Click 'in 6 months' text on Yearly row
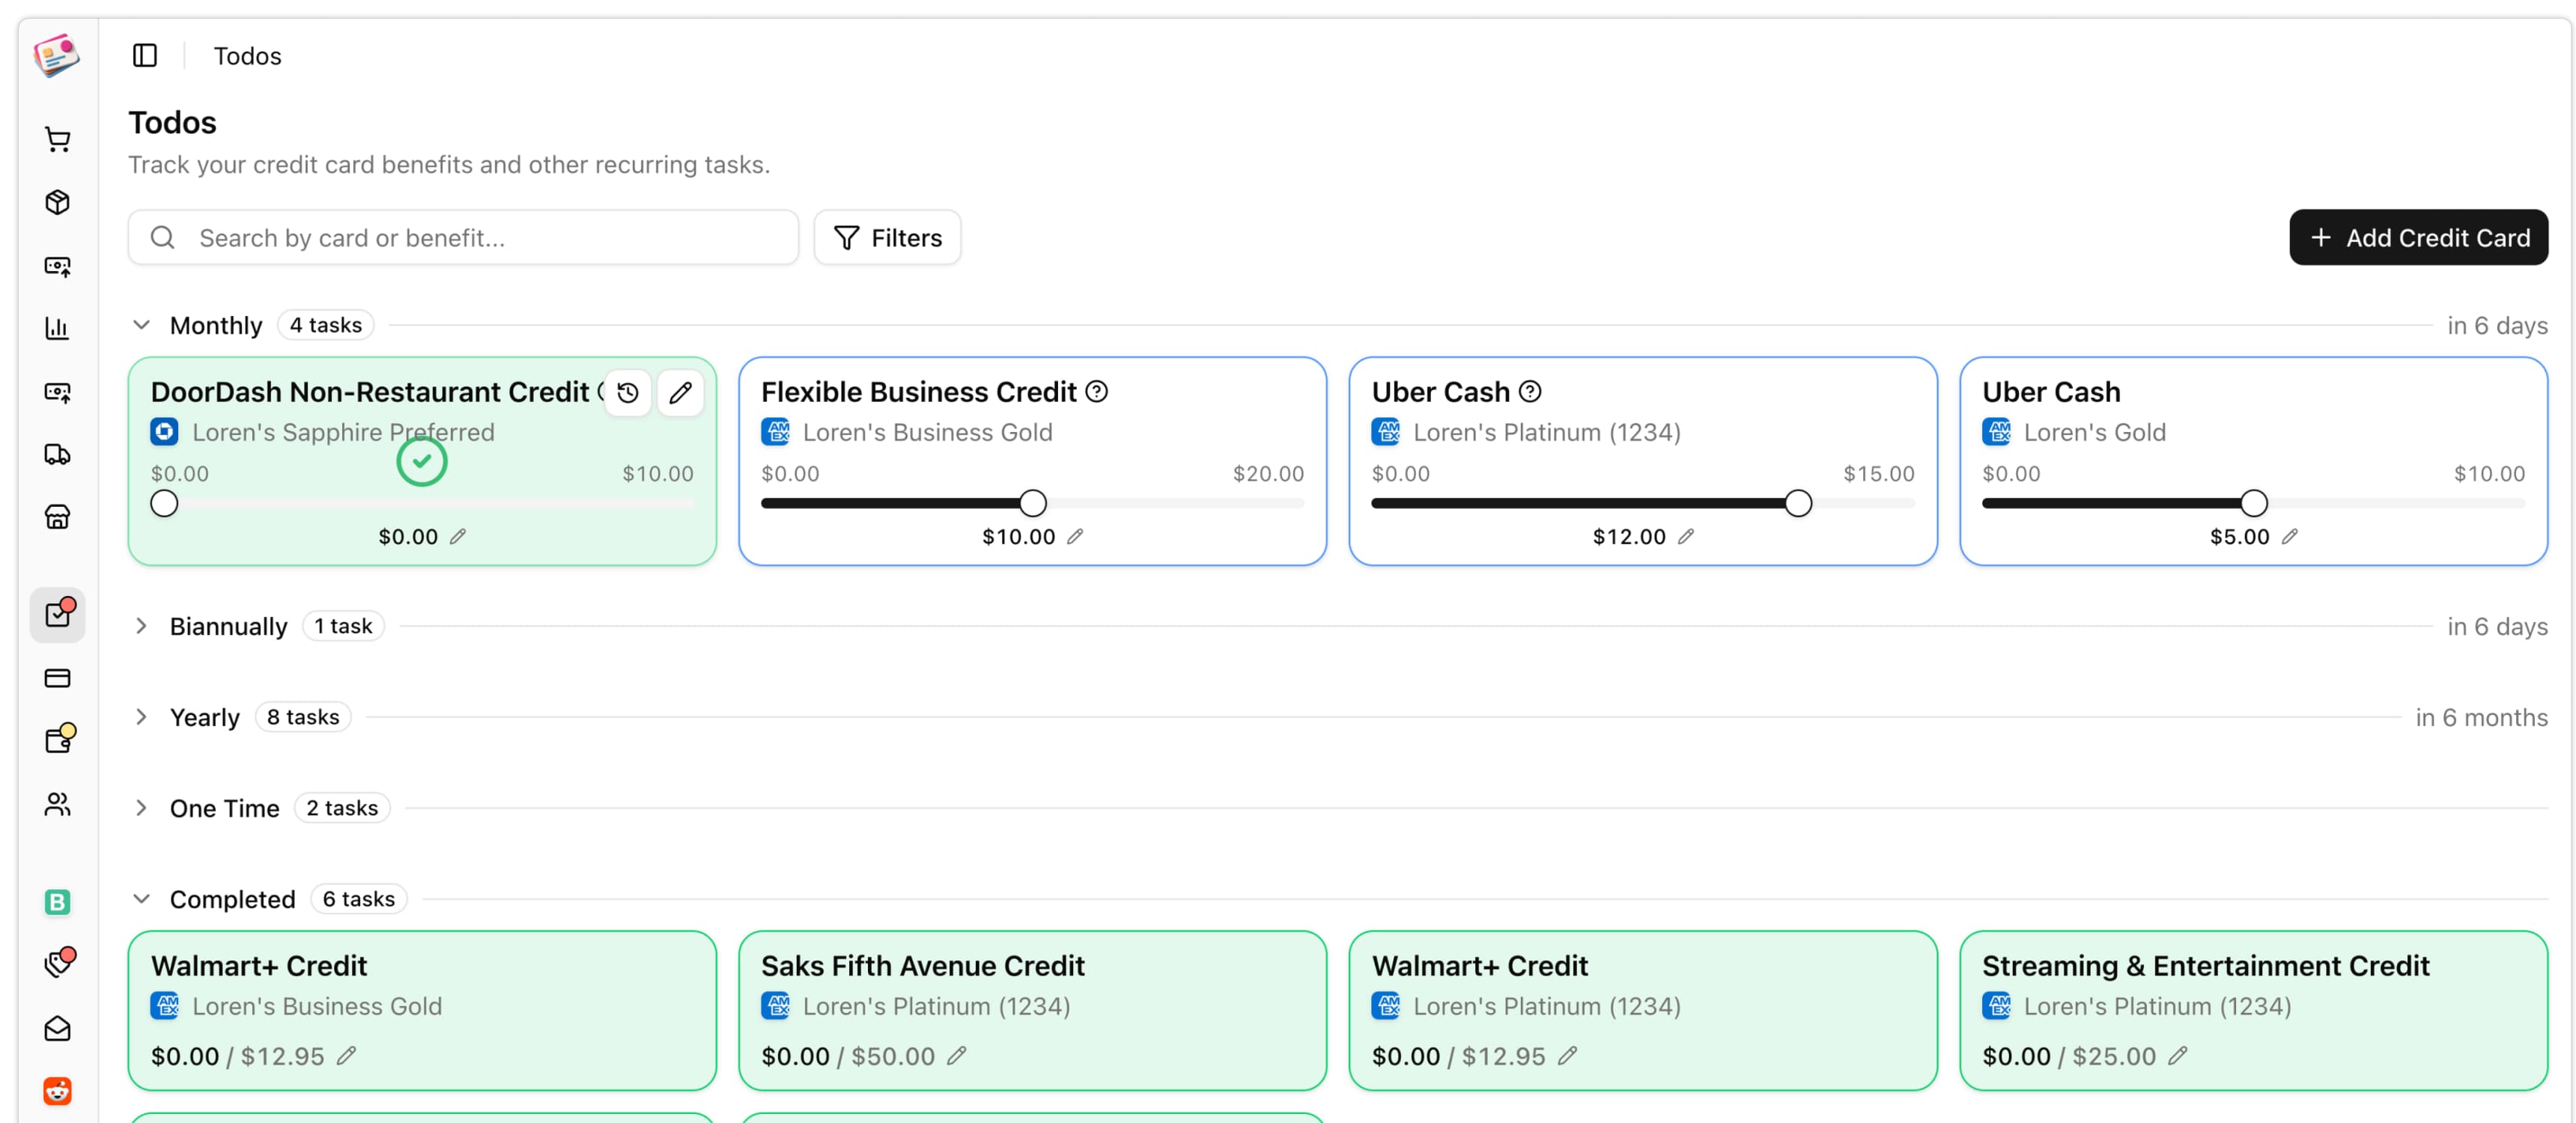The width and height of the screenshot is (2576, 1123). click(x=2481, y=717)
